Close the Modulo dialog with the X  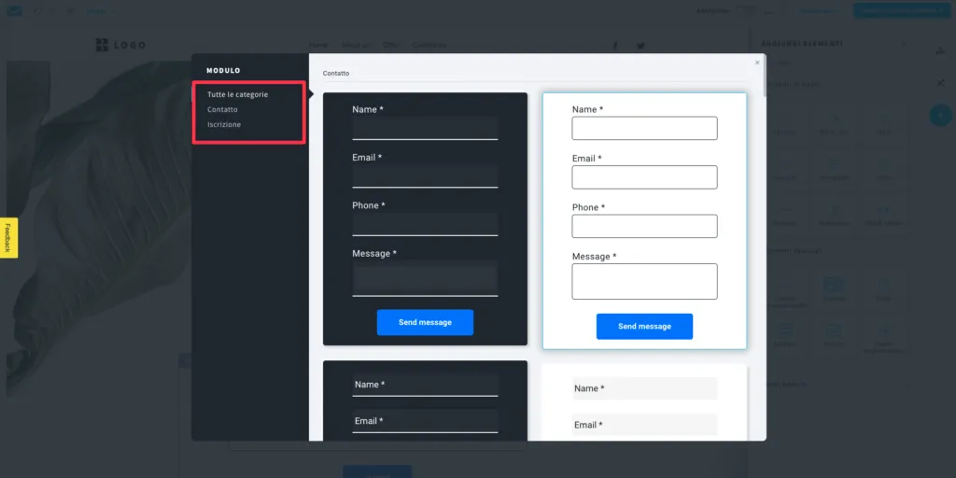coord(757,63)
